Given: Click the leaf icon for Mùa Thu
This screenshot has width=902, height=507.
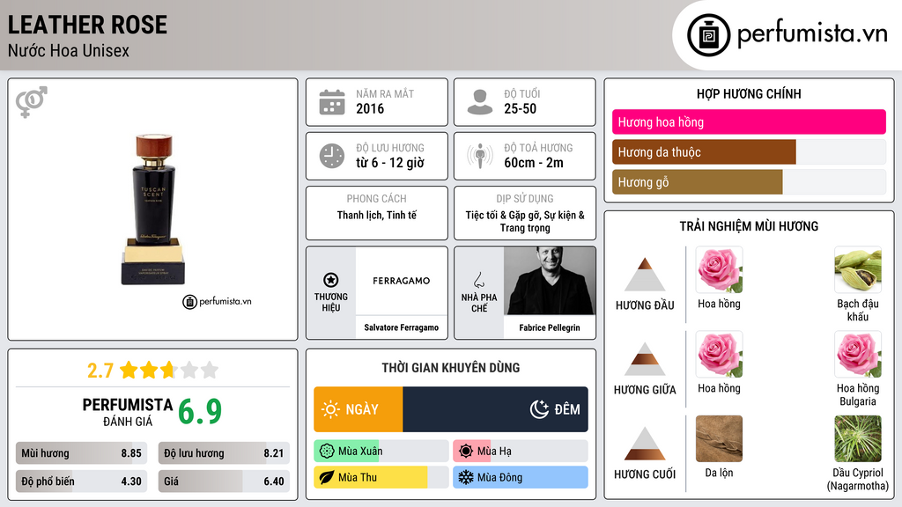Looking at the screenshot, I should coord(327,478).
